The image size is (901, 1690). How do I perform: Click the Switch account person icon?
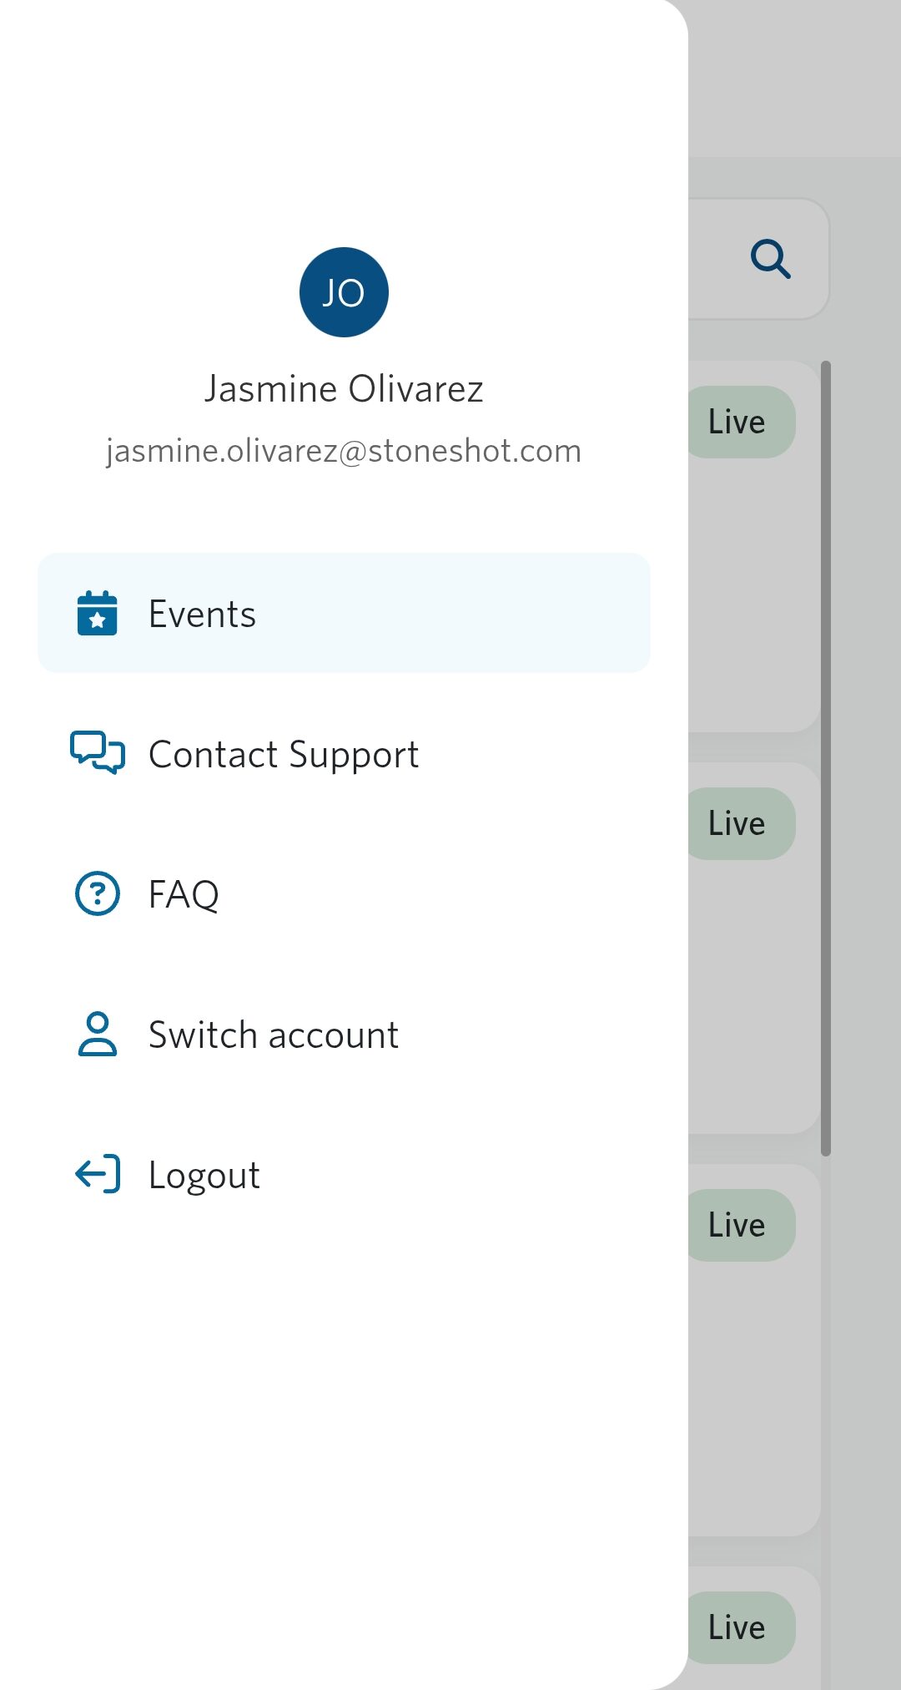coord(98,1035)
